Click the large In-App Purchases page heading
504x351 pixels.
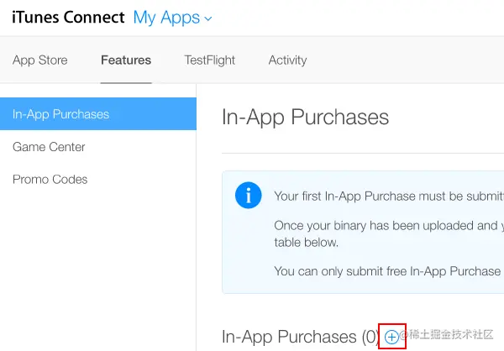pyautogui.click(x=306, y=117)
